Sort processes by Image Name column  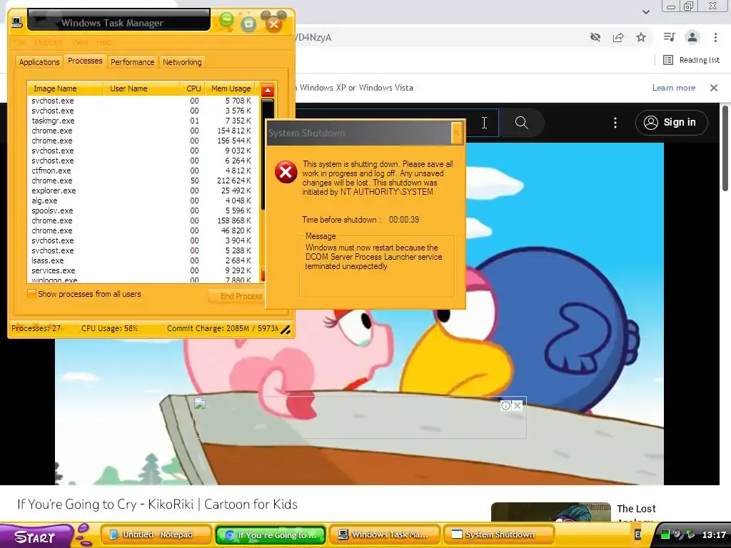coord(65,88)
